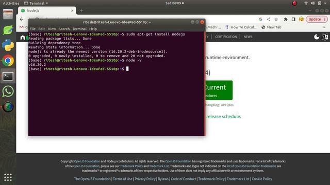Viewport: 330px width, 185px height.
Task: Click the red indicator icon in top bar
Action: coord(294,3)
